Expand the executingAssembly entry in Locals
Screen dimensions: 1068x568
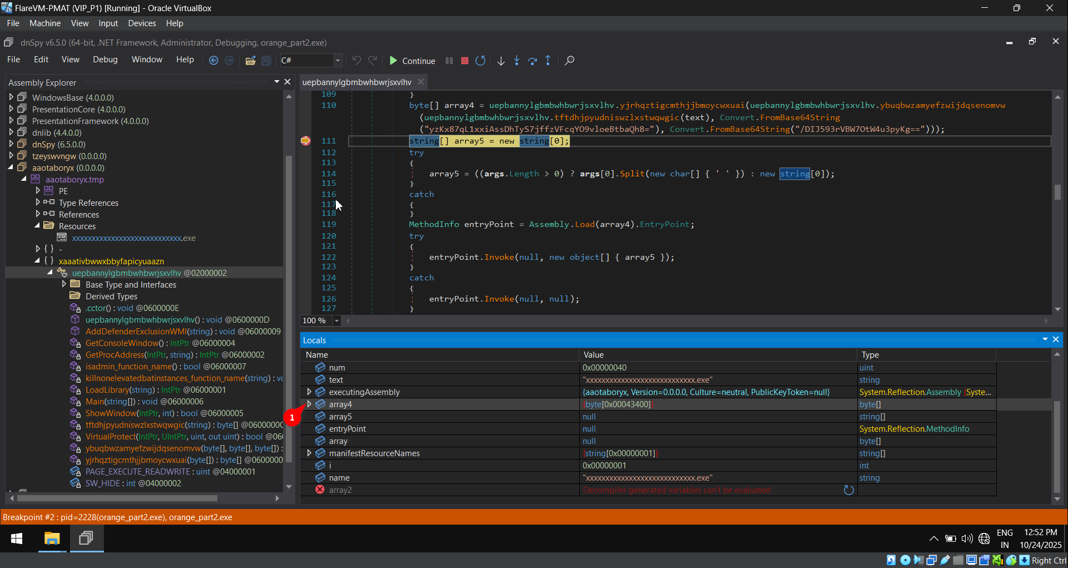click(x=310, y=392)
